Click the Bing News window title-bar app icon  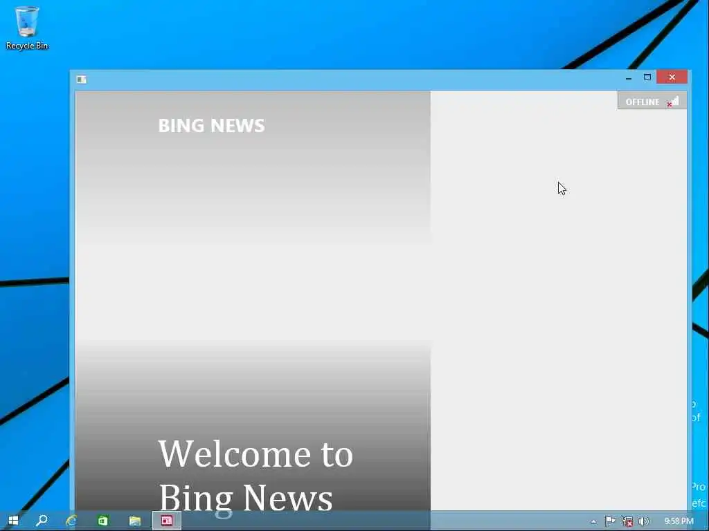pyautogui.click(x=82, y=80)
